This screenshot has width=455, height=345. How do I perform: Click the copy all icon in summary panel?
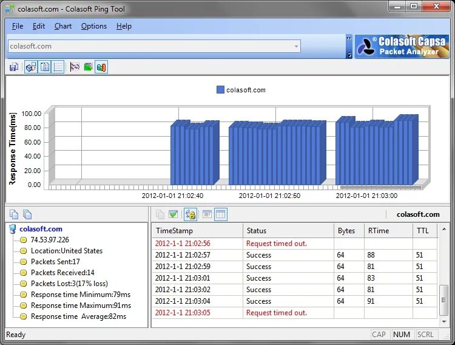coord(27,214)
